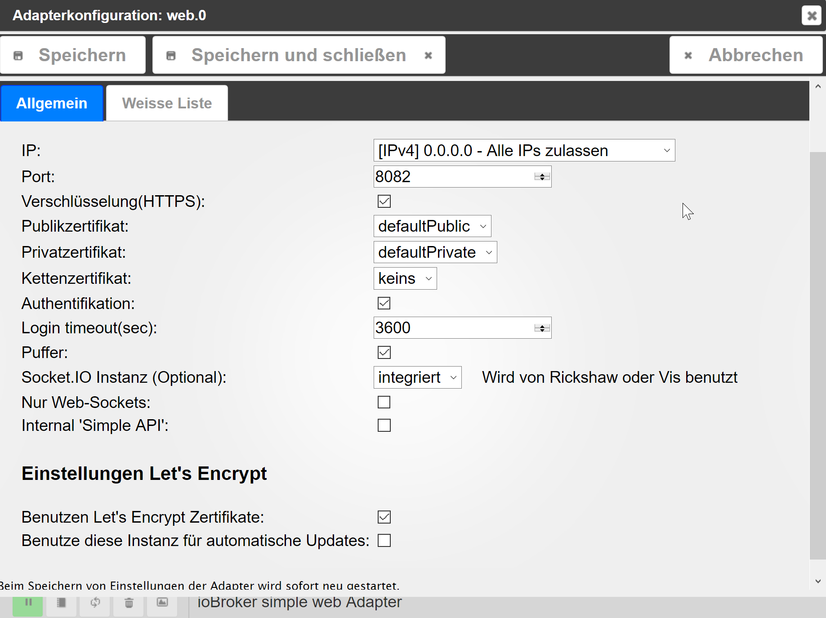Click the Port field spinner arrows
The image size is (826, 618).
[542, 177]
